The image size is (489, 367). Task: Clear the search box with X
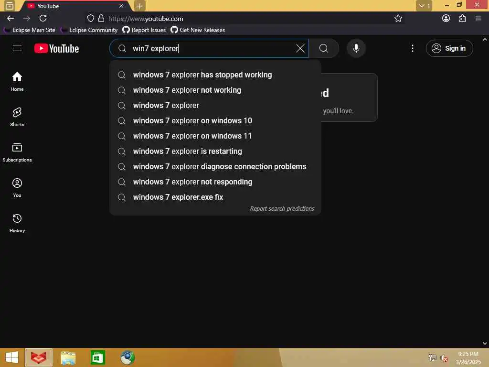[300, 48]
